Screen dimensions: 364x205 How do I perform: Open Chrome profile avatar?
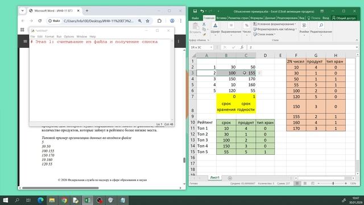[172, 20]
